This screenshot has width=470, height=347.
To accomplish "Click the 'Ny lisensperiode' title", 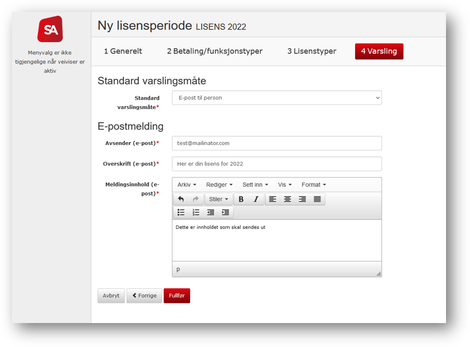I will (x=145, y=26).
